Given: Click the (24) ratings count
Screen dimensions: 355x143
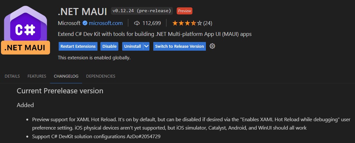Looking at the screenshot, I should click(208, 23).
